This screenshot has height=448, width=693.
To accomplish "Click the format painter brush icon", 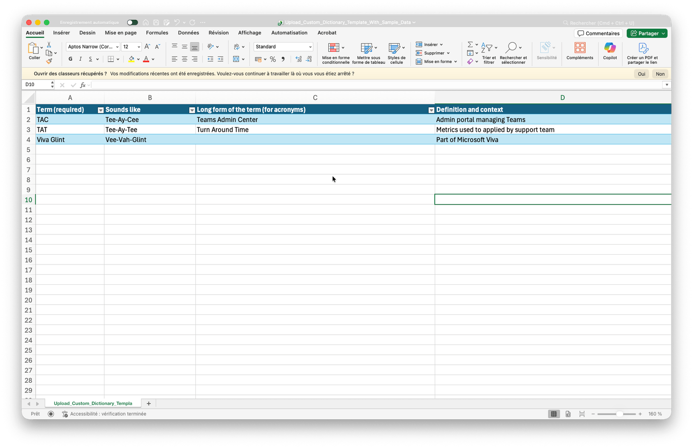I will 49,61.
